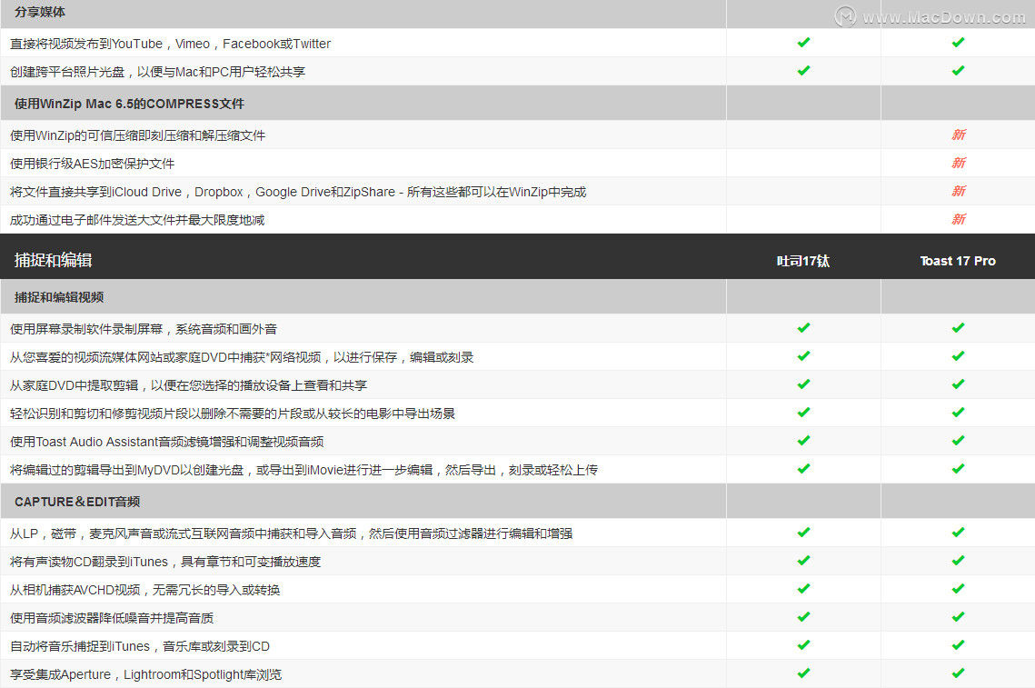Click the Toast 17 Pro column header

pyautogui.click(x=959, y=261)
